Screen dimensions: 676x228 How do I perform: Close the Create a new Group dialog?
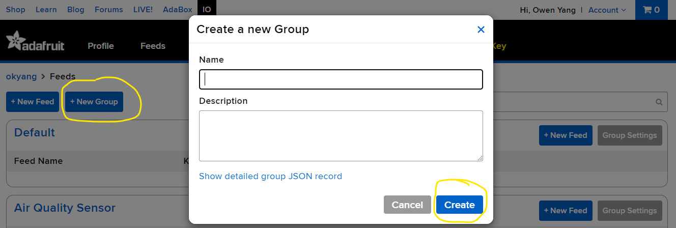tap(481, 30)
